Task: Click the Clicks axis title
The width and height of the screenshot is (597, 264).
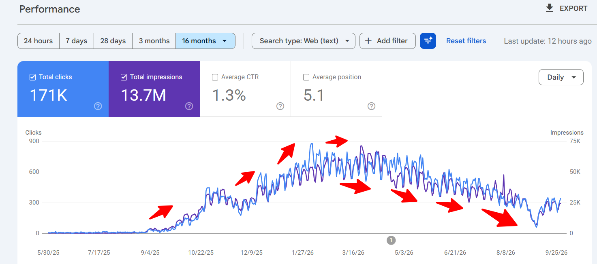Action: click(x=33, y=133)
